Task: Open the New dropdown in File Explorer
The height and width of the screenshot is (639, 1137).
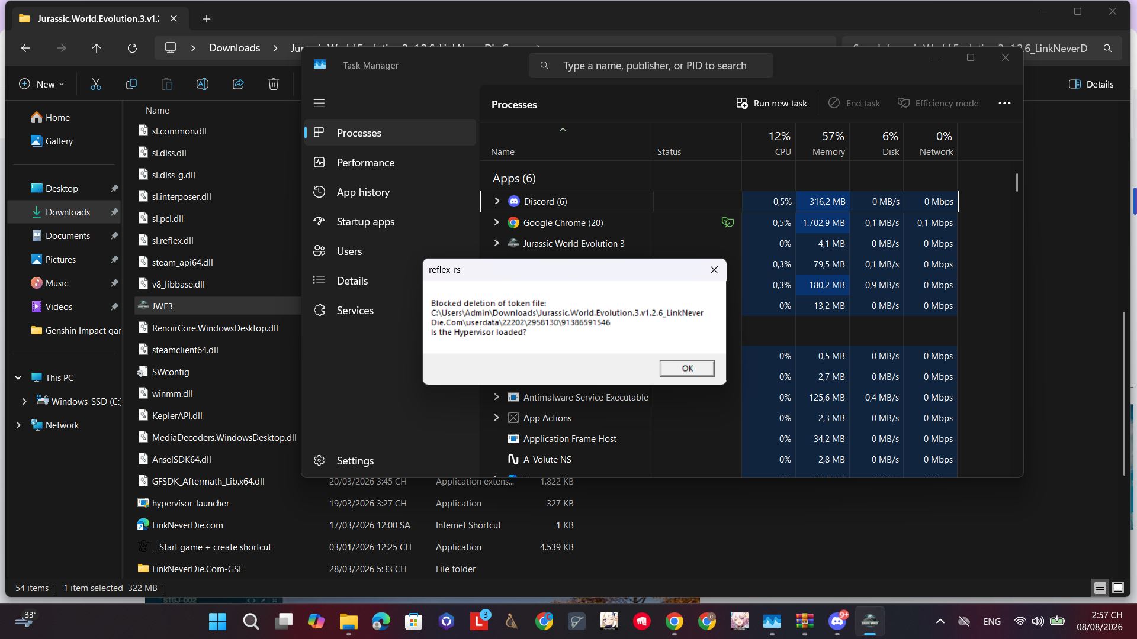Action: coord(41,84)
